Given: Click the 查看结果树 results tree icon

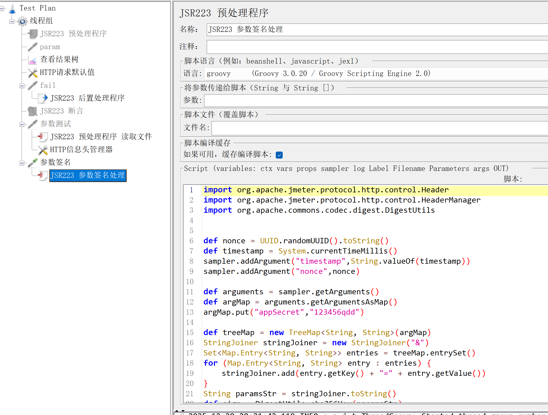Looking at the screenshot, I should click(33, 60).
